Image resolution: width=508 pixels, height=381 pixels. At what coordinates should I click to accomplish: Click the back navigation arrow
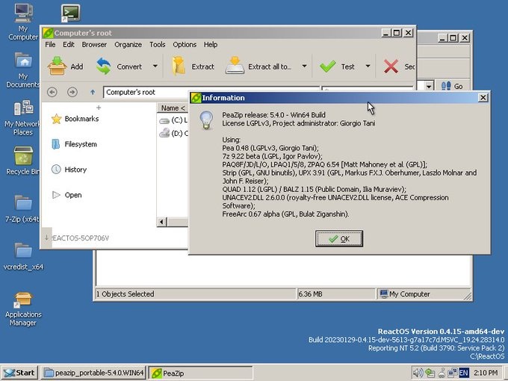click(x=52, y=92)
